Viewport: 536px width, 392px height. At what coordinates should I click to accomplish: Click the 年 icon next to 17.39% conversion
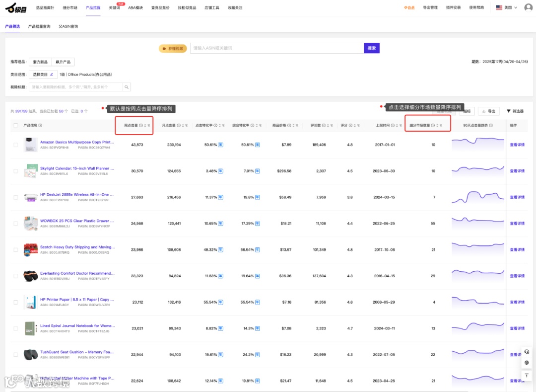pyautogui.click(x=258, y=224)
